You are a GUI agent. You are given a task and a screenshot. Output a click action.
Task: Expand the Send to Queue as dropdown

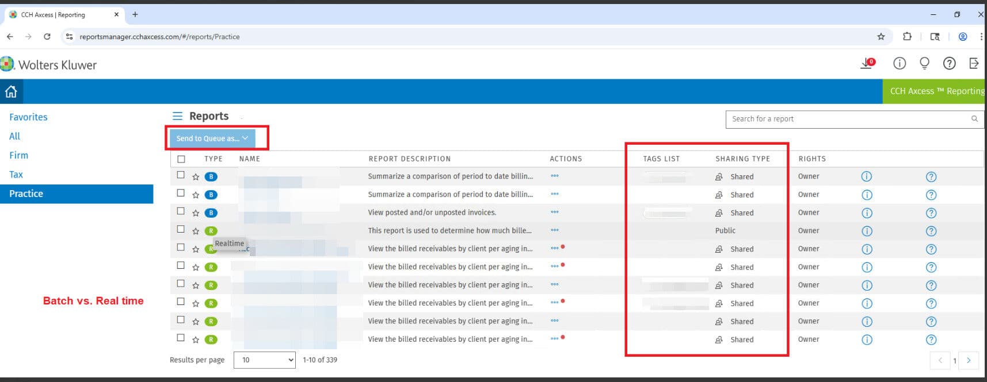click(212, 138)
